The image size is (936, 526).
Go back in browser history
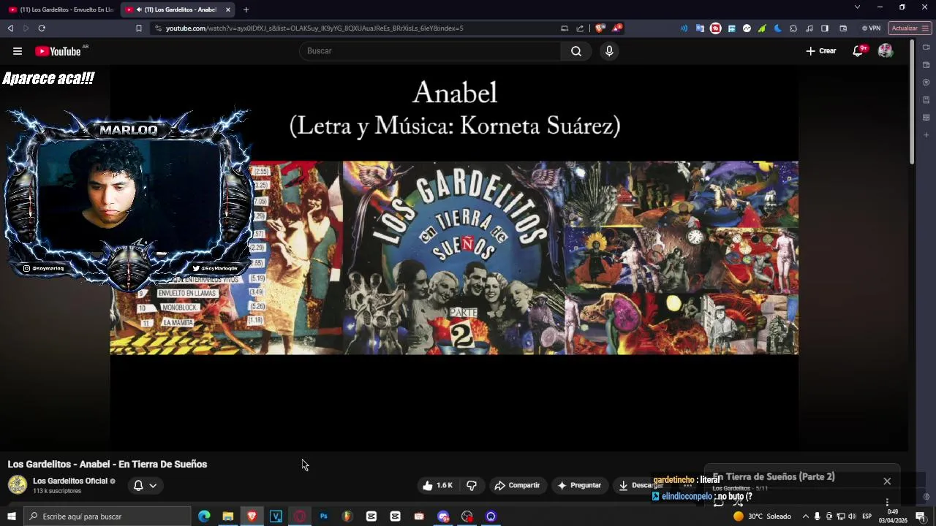(x=10, y=28)
